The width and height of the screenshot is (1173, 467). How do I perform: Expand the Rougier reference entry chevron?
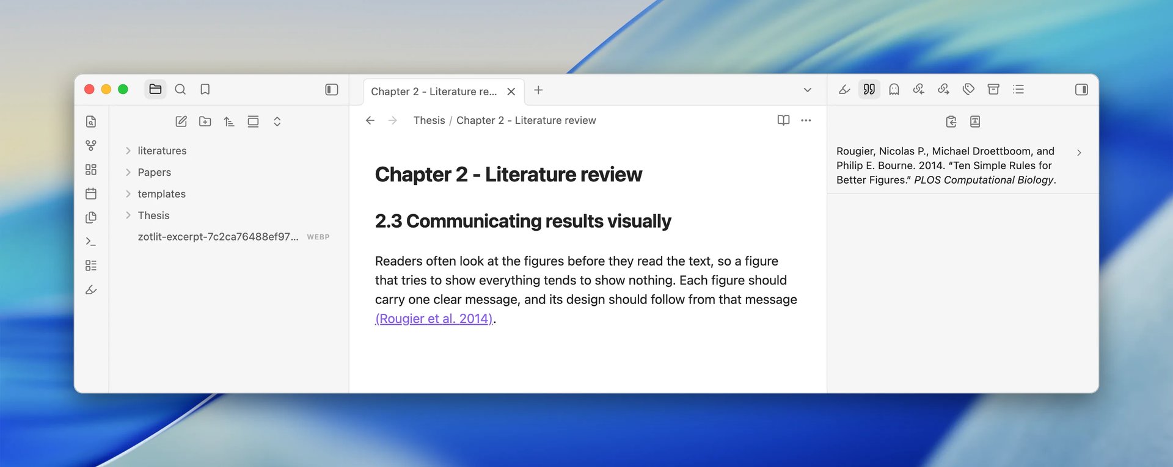click(x=1079, y=153)
